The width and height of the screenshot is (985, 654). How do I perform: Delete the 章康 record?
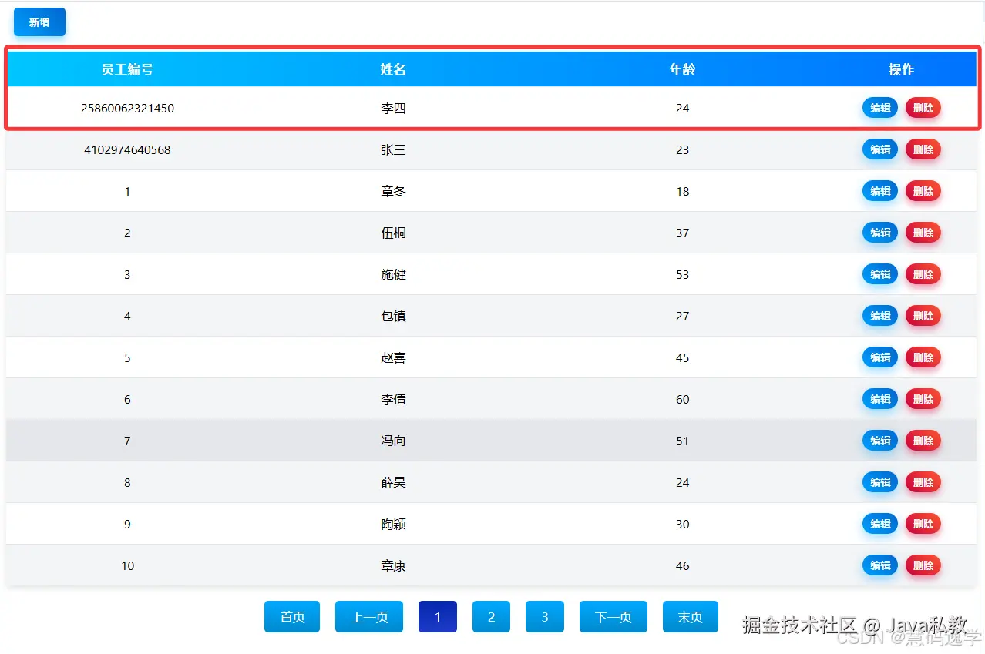[923, 565]
